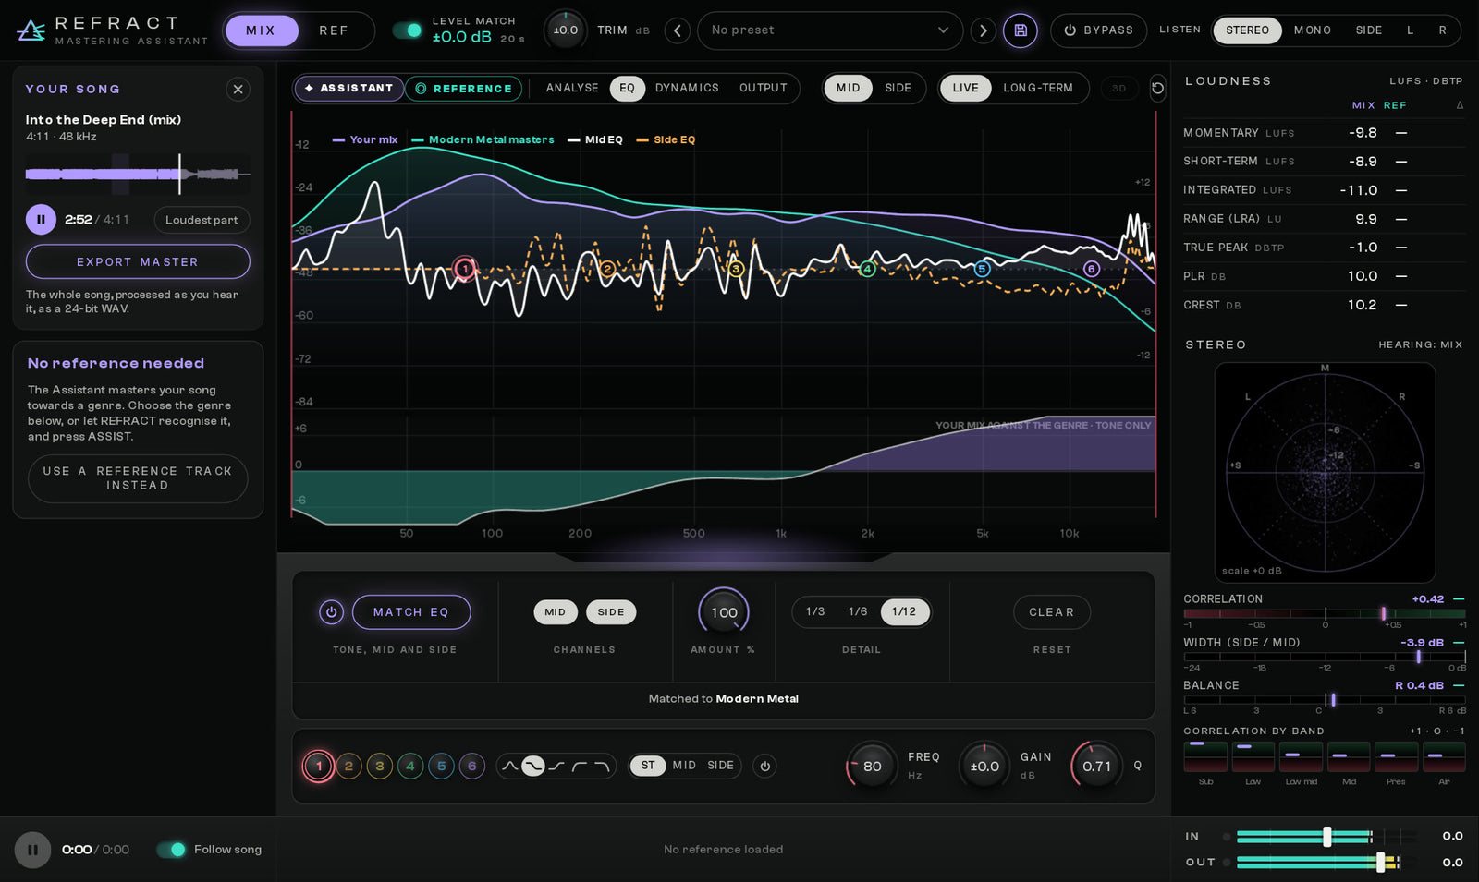Select EQ band 6 in the band selector
This screenshot has height=882, width=1479.
point(471,766)
